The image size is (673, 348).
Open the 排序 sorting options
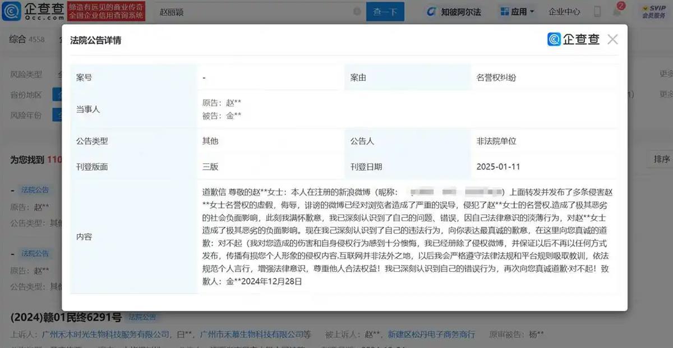[661, 159]
